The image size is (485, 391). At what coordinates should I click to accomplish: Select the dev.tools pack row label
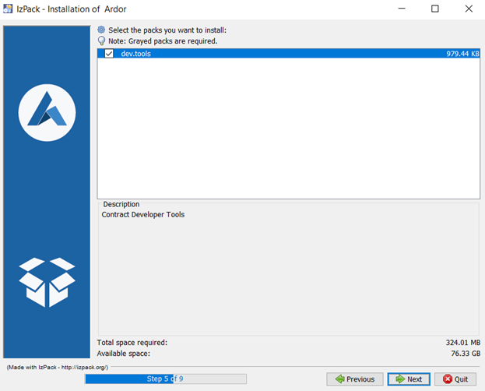click(136, 54)
